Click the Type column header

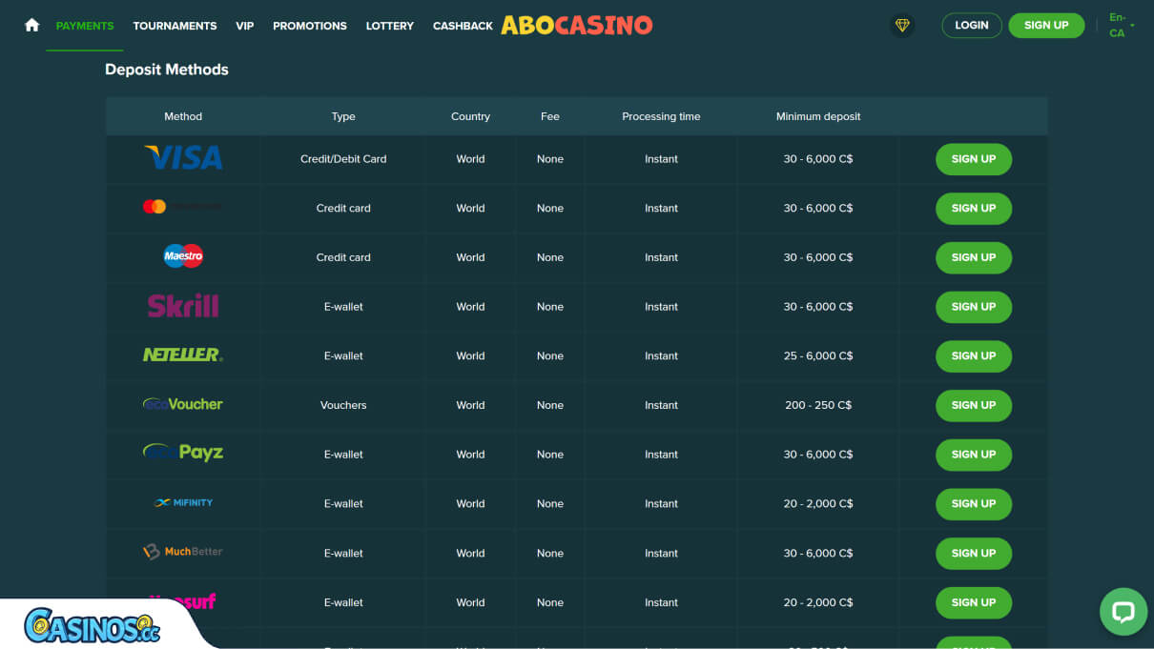(x=343, y=116)
